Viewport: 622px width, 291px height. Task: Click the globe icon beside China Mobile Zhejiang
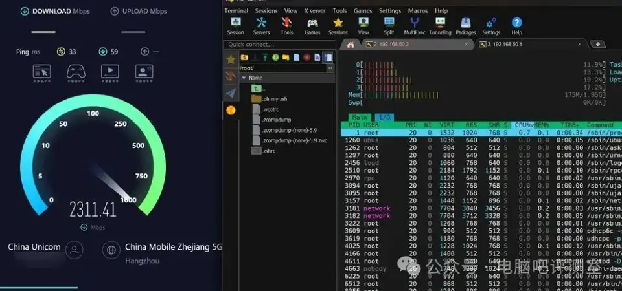111,250
